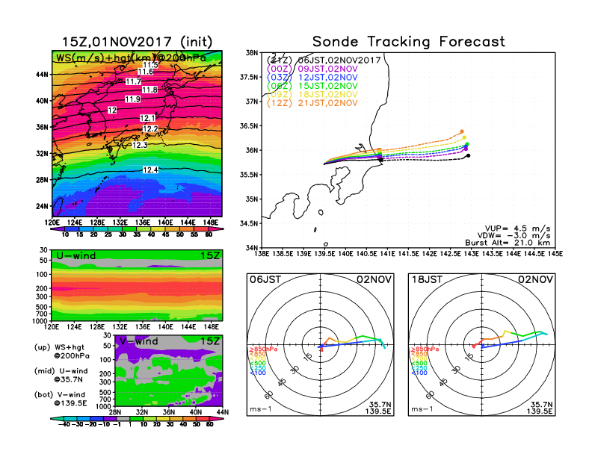592x457 pixels.
Task: Click the 11.5 height contour label
Action: pos(150,65)
